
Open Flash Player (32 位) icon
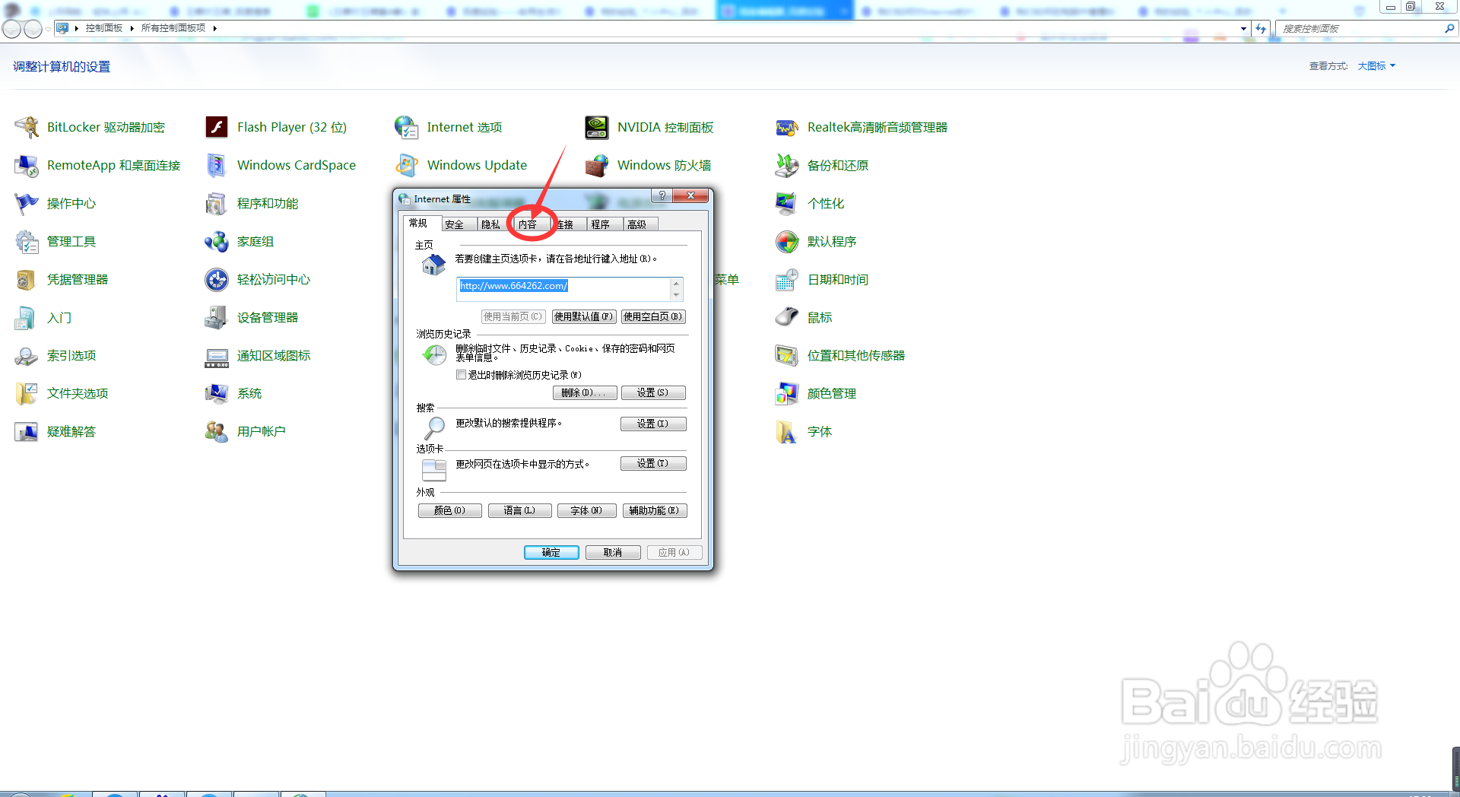coord(217,127)
